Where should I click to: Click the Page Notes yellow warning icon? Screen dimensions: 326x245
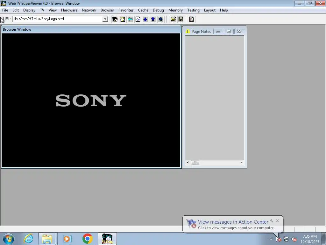(188, 32)
